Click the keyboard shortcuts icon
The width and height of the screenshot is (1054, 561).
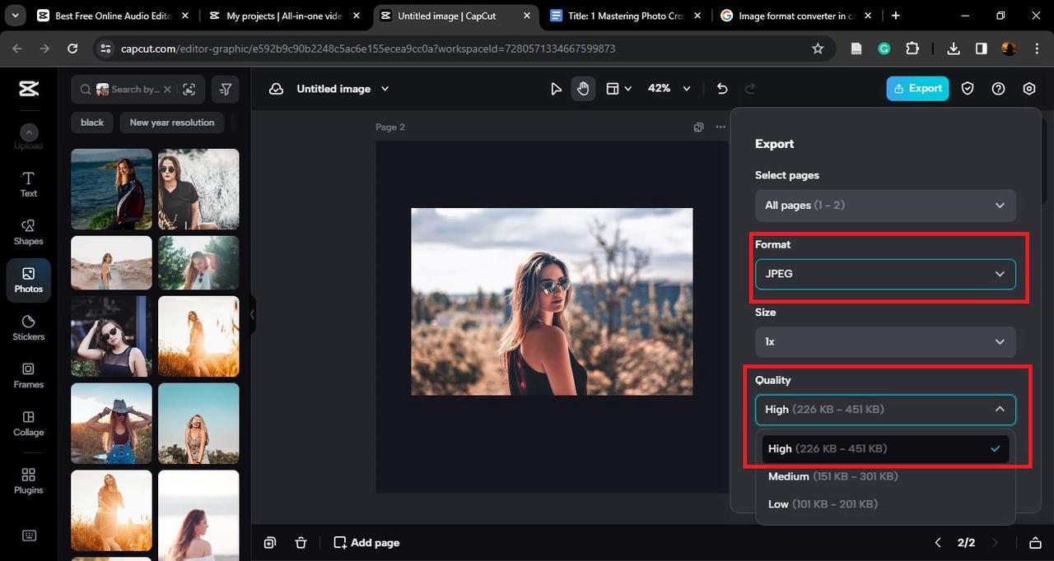tap(29, 535)
